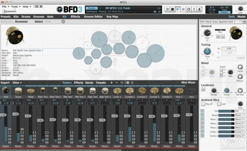Select the Snare channel icon
The height and width of the screenshot is (151, 247).
[x=18, y=91]
